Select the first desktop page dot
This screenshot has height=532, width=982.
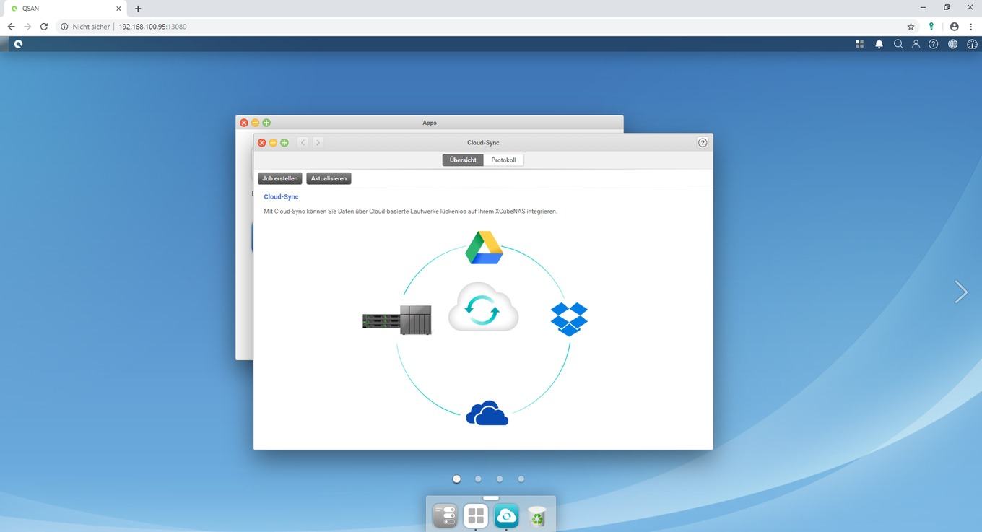coord(456,479)
